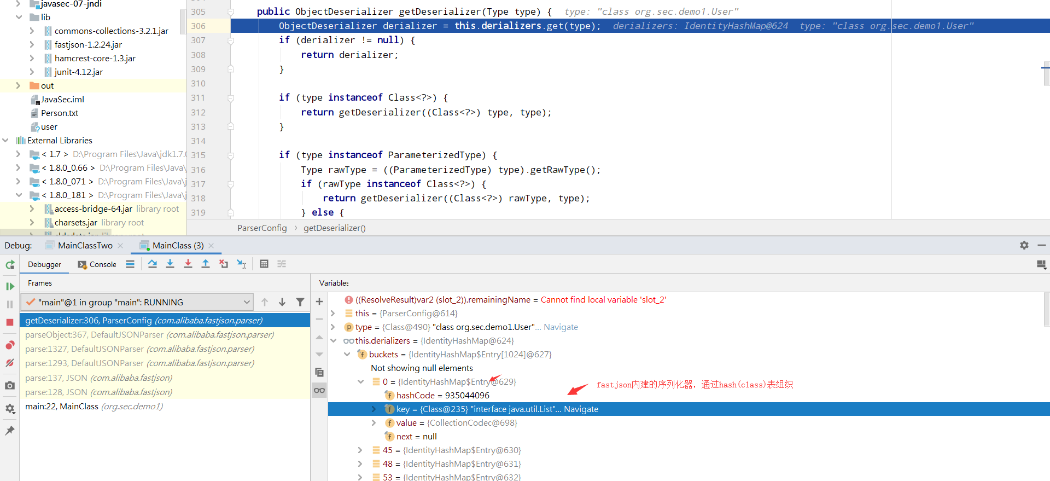Open Evaluate Expression calculator icon
This screenshot has height=481, width=1050.
264,264
